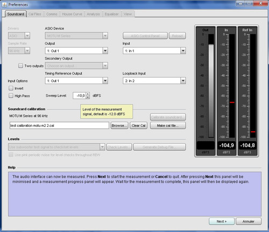The height and width of the screenshot is (232, 269).
Task: Click the MOTU M Series at 96 kHz text
Action: (29, 116)
